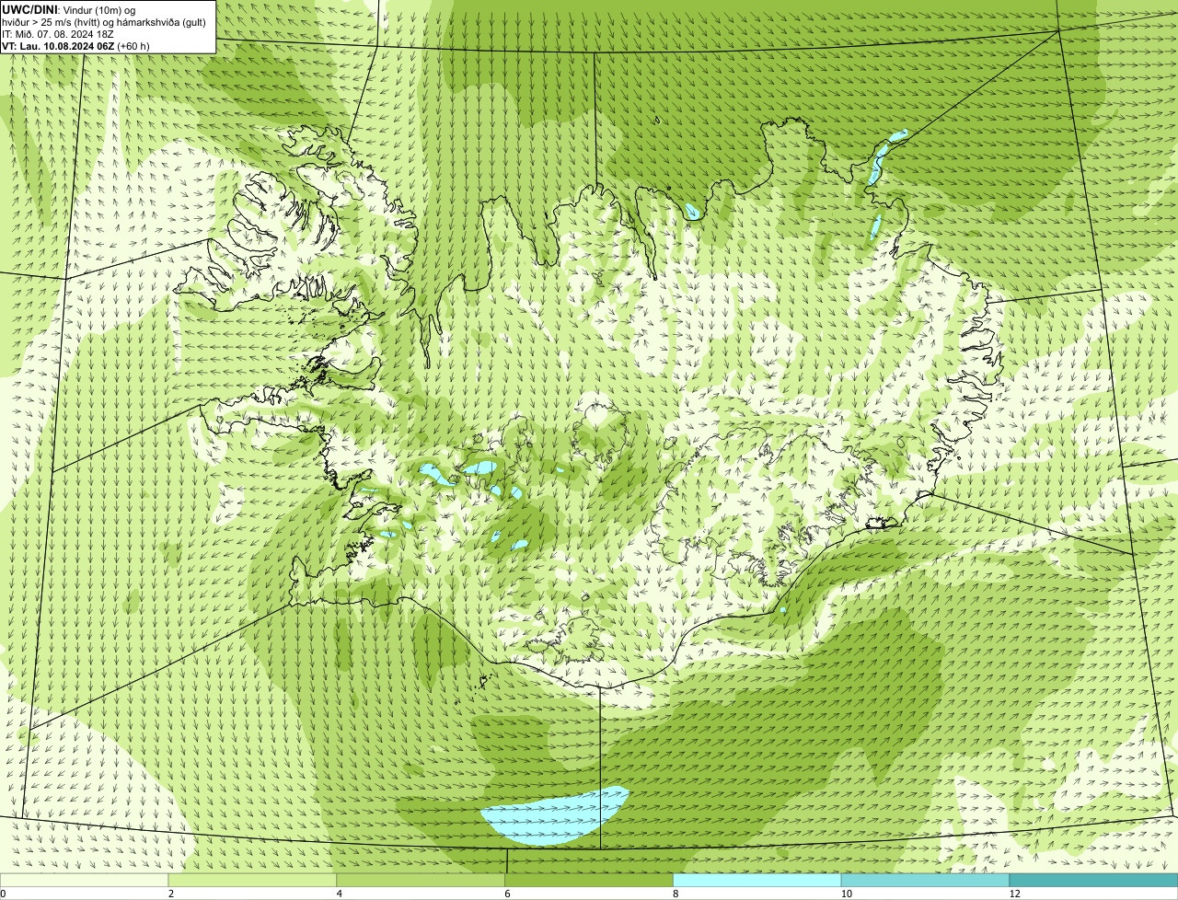Click the 0–2 m/s palest legend swatch
The image size is (1178, 900).
(x=84, y=880)
